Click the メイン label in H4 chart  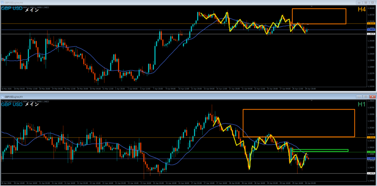point(32,10)
